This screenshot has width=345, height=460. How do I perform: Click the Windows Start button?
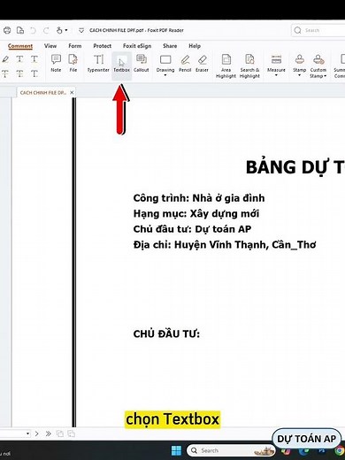[176, 450]
